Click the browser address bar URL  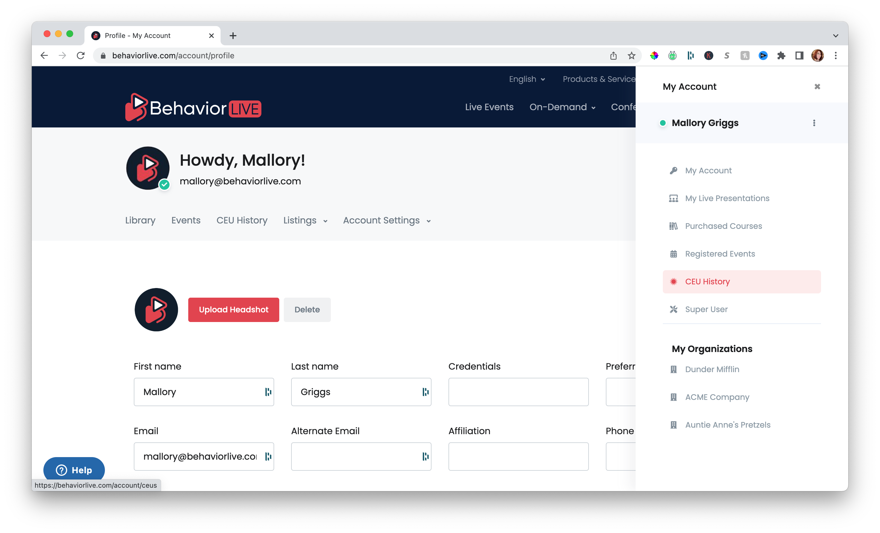click(173, 56)
